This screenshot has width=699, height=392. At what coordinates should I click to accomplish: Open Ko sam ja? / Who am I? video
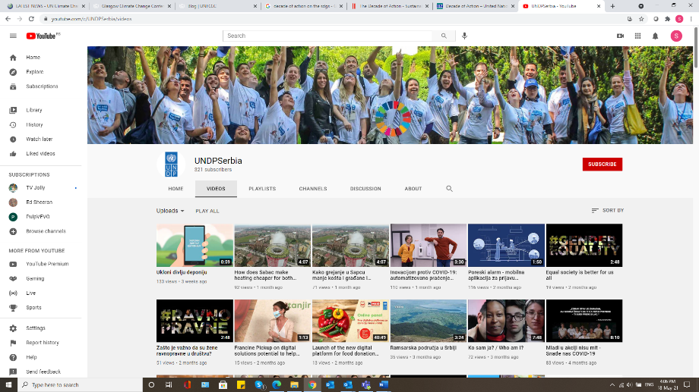click(x=507, y=321)
